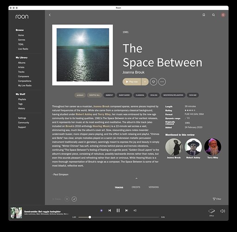Open History under My Stuff

point(21,109)
